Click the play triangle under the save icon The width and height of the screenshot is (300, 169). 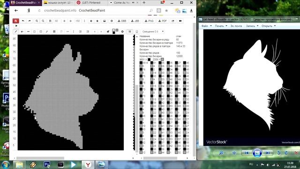click(x=16, y=26)
